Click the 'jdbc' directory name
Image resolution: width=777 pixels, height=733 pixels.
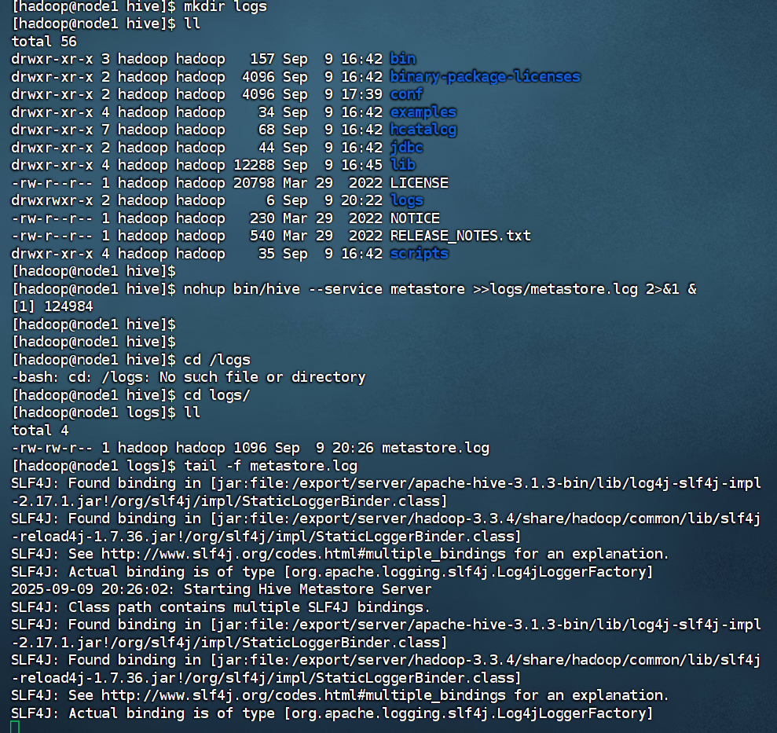pos(406,148)
